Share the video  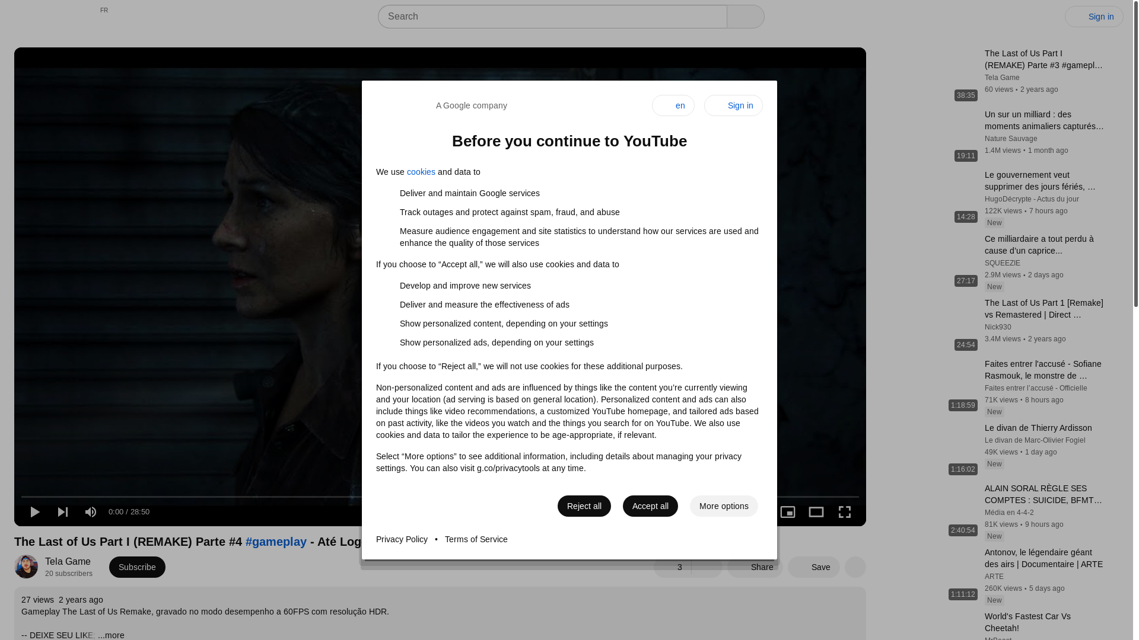point(755,567)
